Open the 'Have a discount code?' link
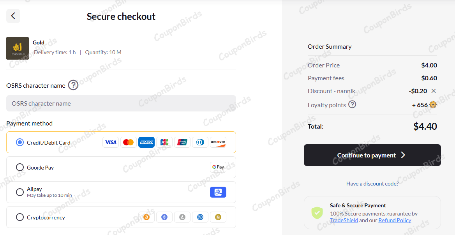The image size is (455, 235). click(x=372, y=184)
